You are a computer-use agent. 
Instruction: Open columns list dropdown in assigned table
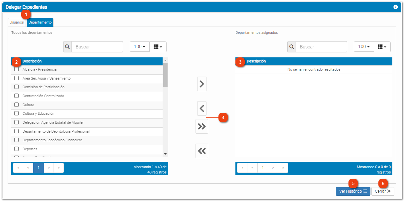click(x=382, y=47)
